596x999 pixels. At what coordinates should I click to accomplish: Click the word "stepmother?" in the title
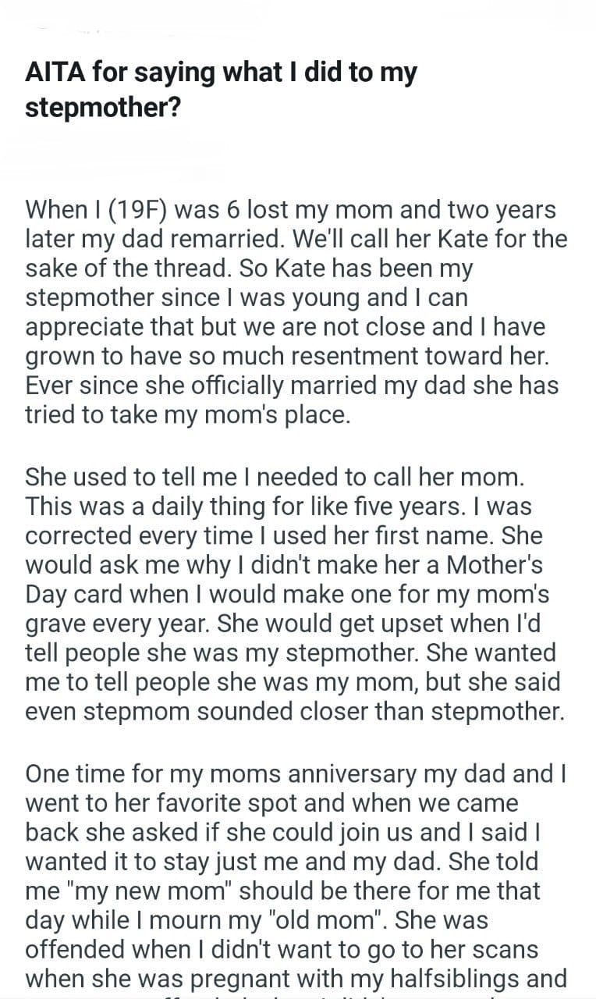click(x=104, y=106)
